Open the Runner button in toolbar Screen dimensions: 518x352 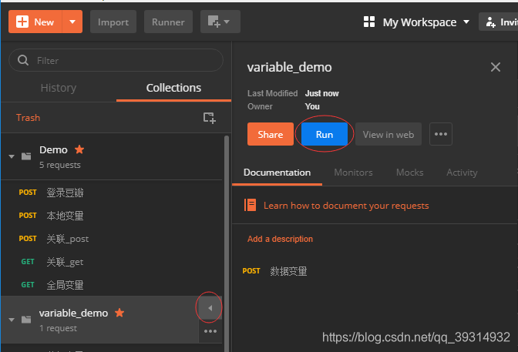coord(168,22)
